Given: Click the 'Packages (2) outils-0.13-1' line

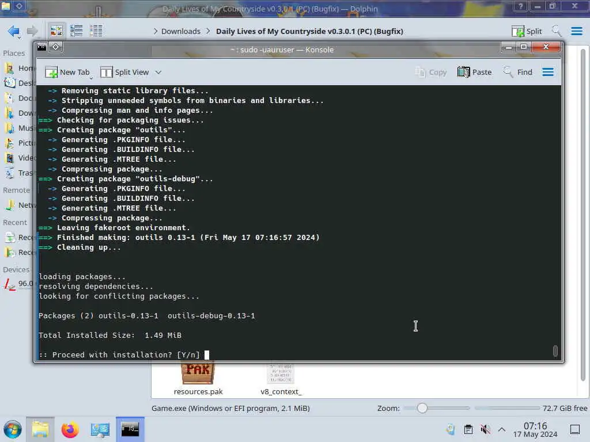Looking at the screenshot, I should pyautogui.click(x=147, y=316).
